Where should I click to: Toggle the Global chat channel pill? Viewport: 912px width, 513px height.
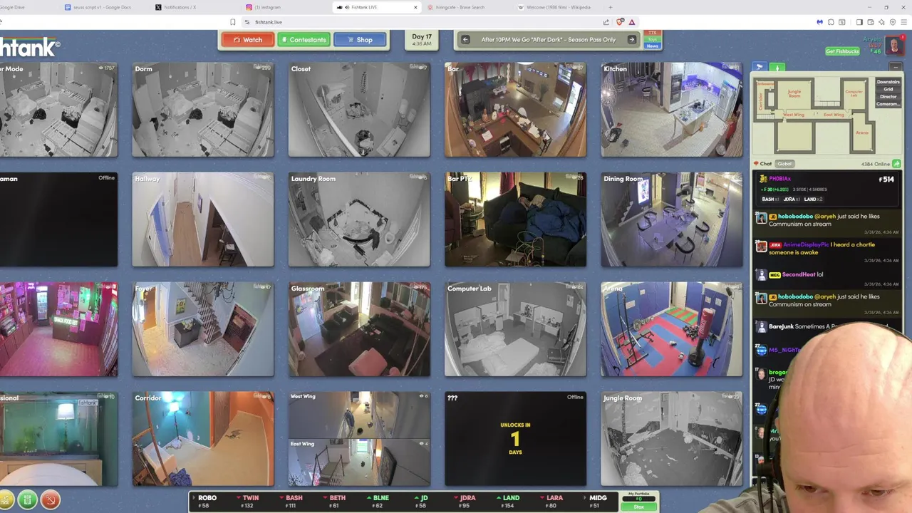pos(784,164)
